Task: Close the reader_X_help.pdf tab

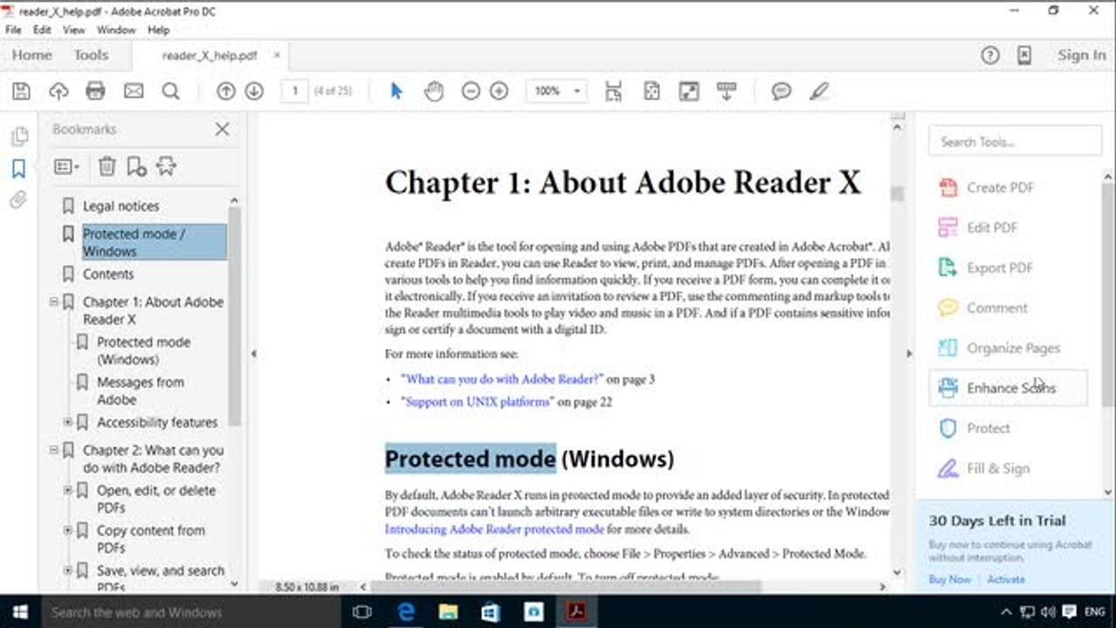Action: click(277, 55)
